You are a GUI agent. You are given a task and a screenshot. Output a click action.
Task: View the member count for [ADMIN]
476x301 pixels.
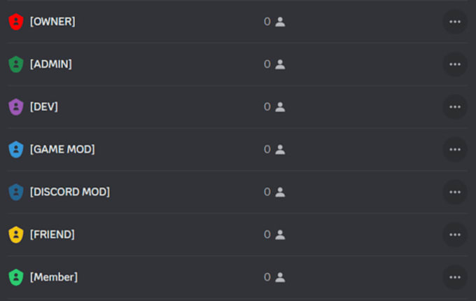[x=274, y=64]
